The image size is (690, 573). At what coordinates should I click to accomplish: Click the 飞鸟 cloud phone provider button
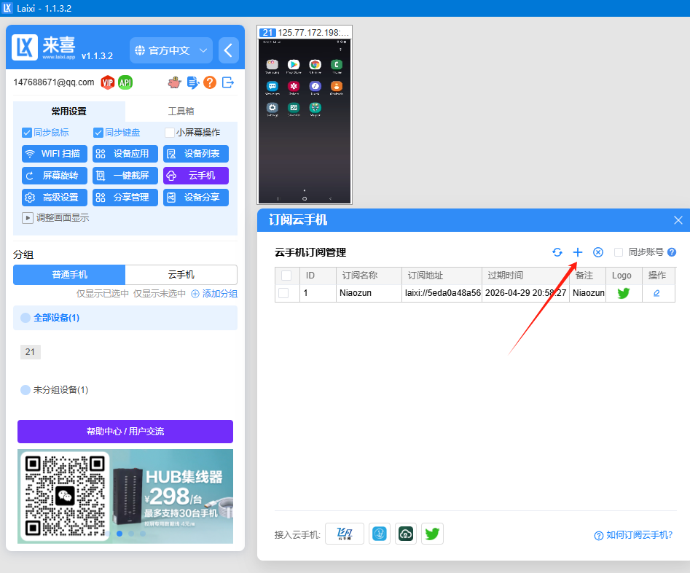click(x=345, y=534)
